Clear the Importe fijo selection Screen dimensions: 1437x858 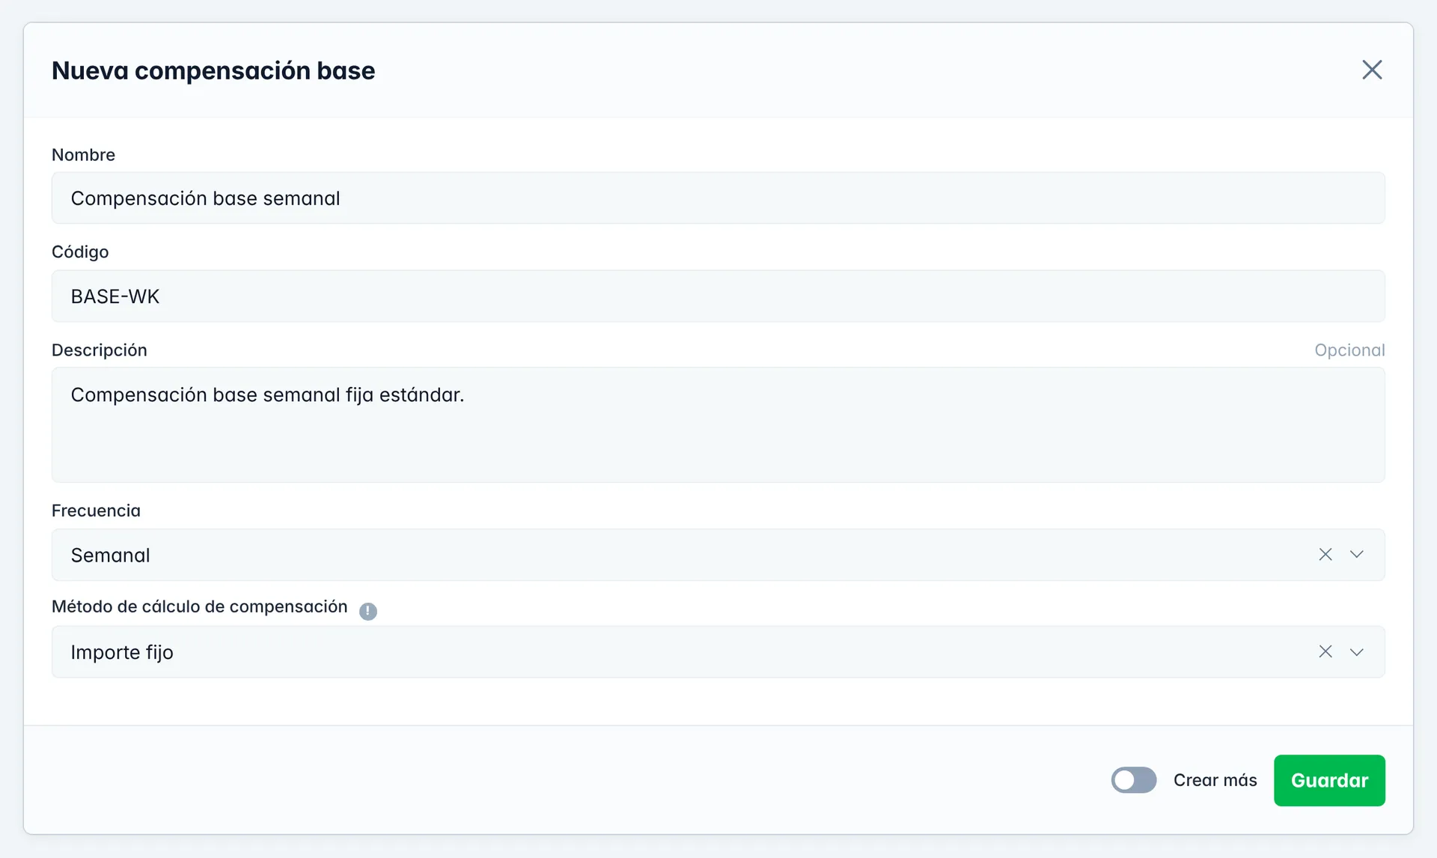tap(1325, 651)
